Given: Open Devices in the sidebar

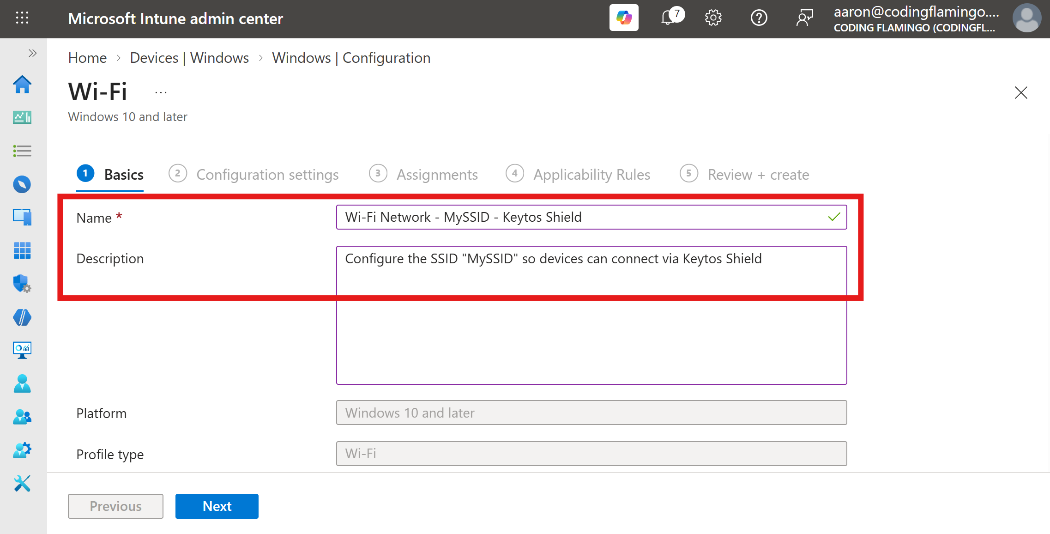Looking at the screenshot, I should click(22, 217).
